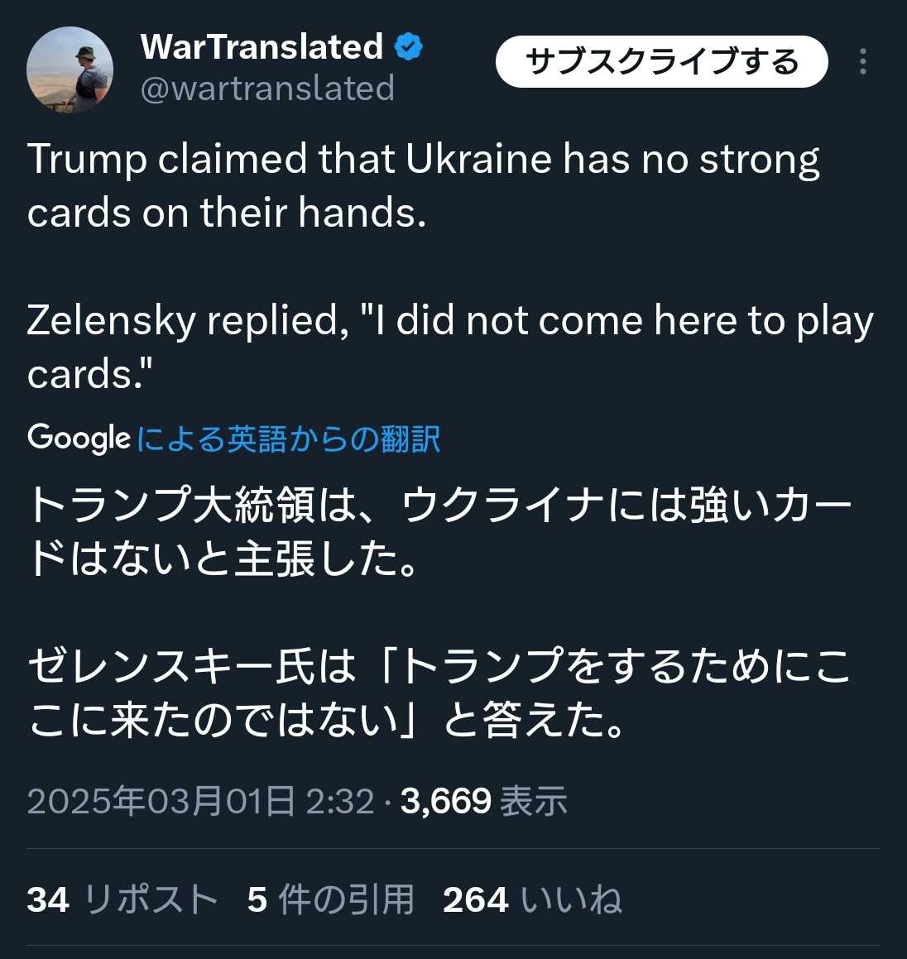Show the 264 いいね likes list

point(532,899)
